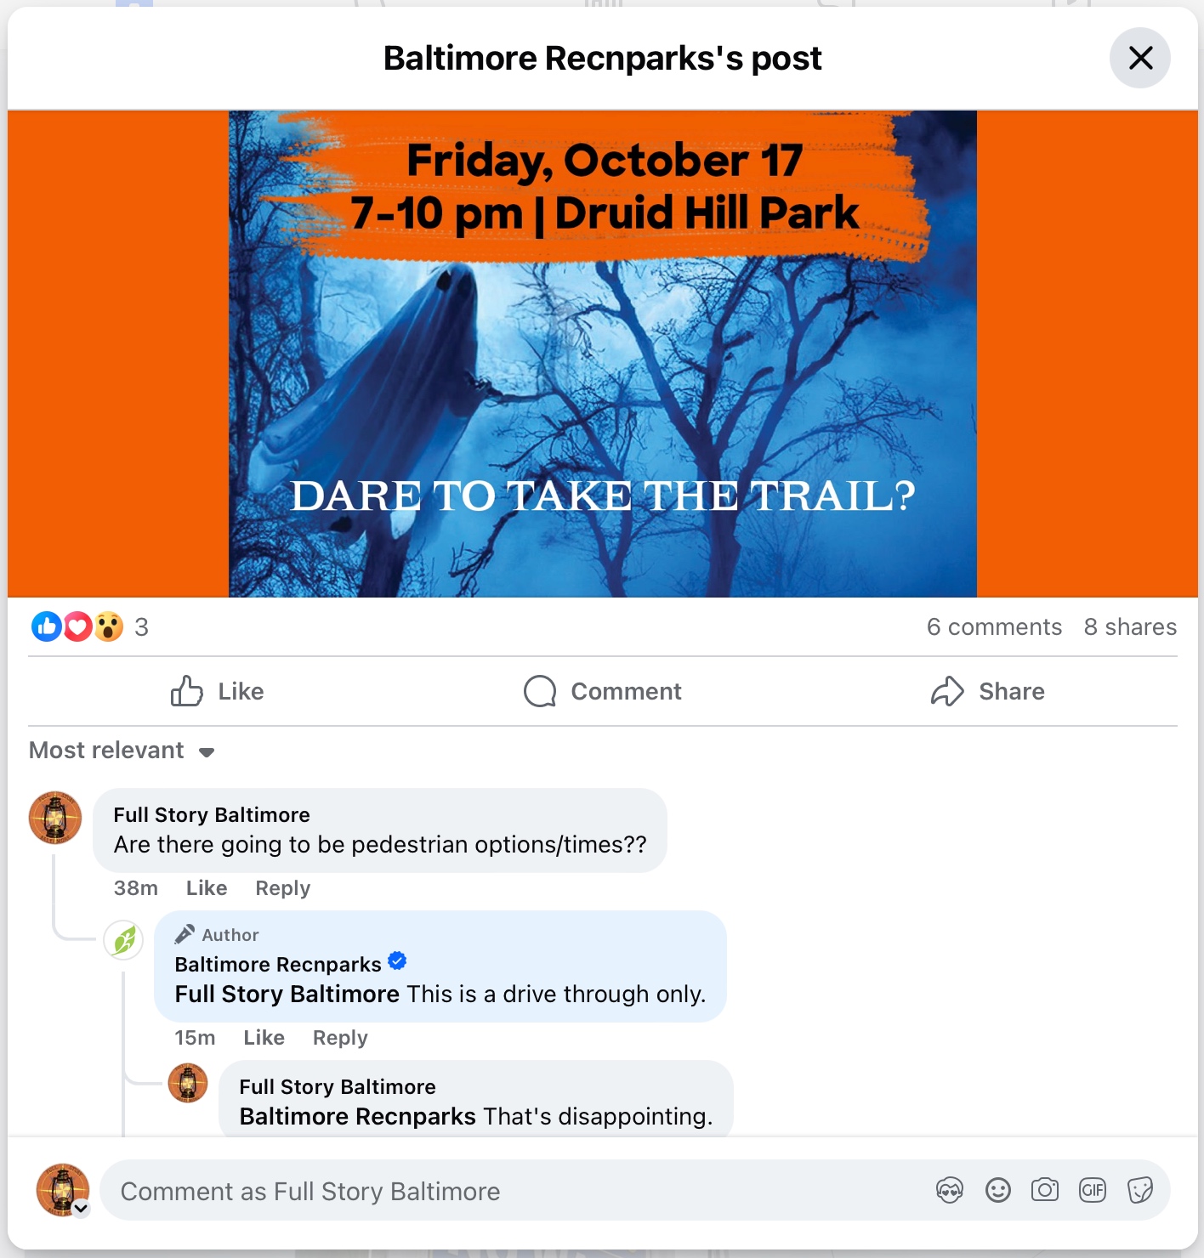Attach a photo using the camera icon
Image resolution: width=1204 pixels, height=1258 pixels.
tap(1045, 1190)
